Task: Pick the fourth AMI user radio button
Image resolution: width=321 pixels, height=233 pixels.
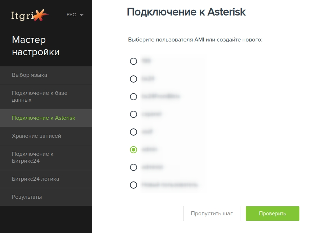Action: [134, 114]
